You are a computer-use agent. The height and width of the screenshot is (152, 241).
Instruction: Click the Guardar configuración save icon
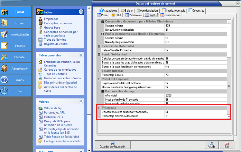tap(112, 143)
